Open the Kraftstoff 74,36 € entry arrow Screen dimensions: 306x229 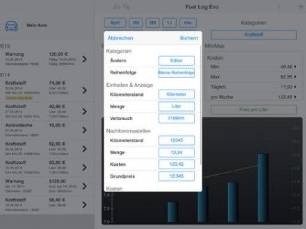84,90
